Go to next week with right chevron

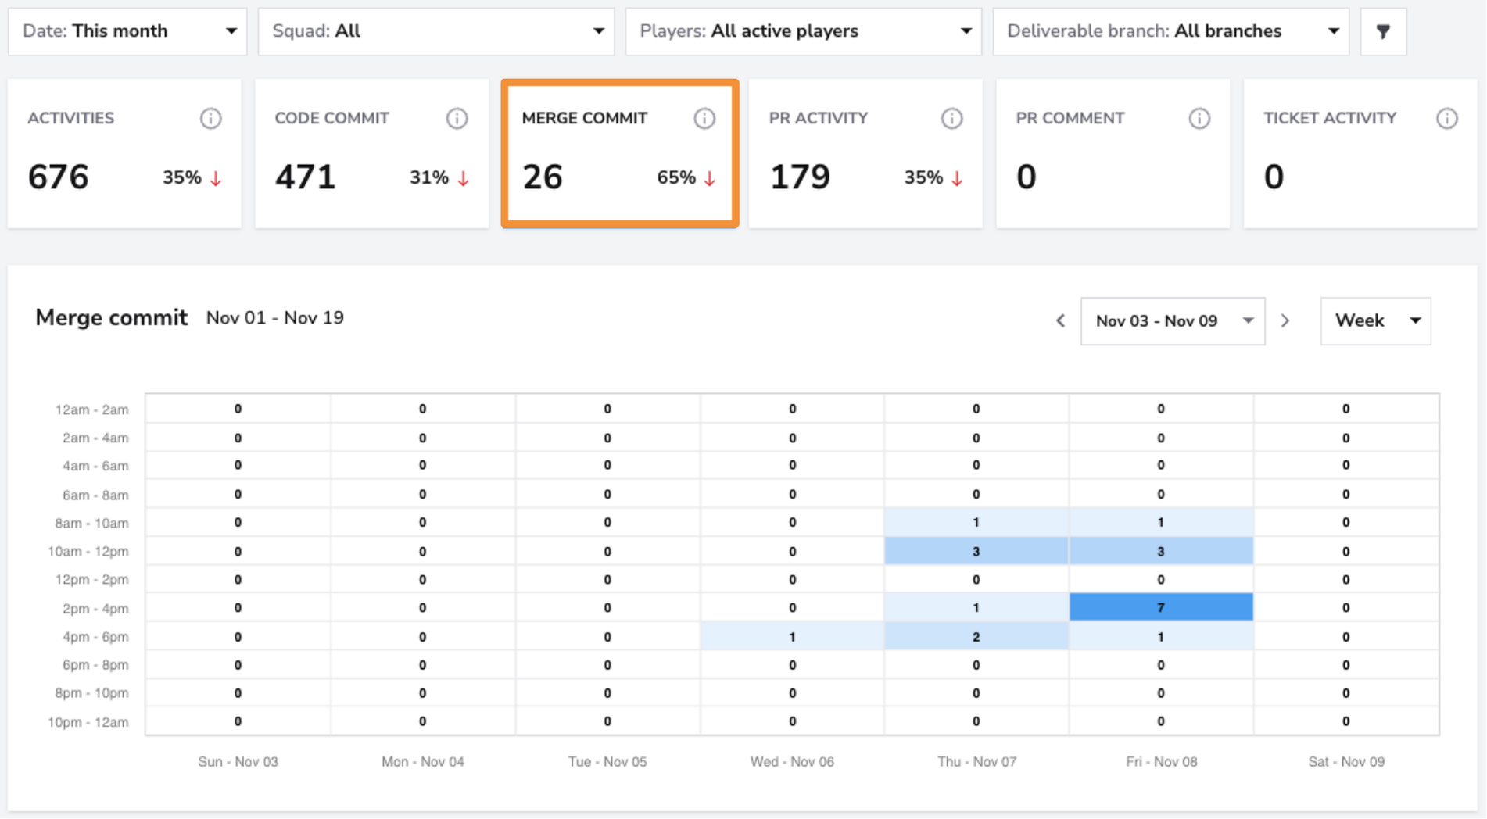tap(1285, 321)
